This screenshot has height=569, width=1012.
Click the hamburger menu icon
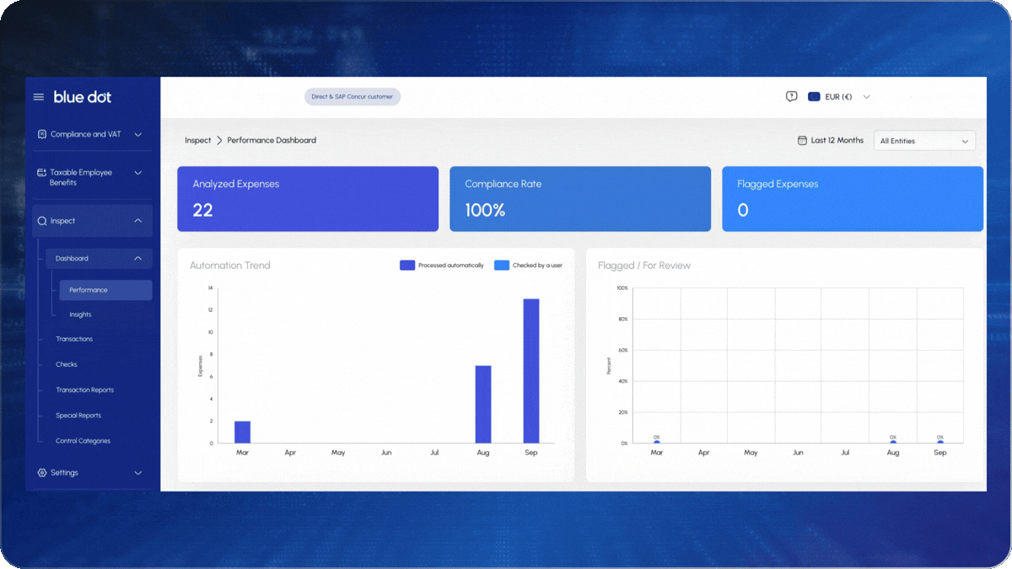coord(38,97)
